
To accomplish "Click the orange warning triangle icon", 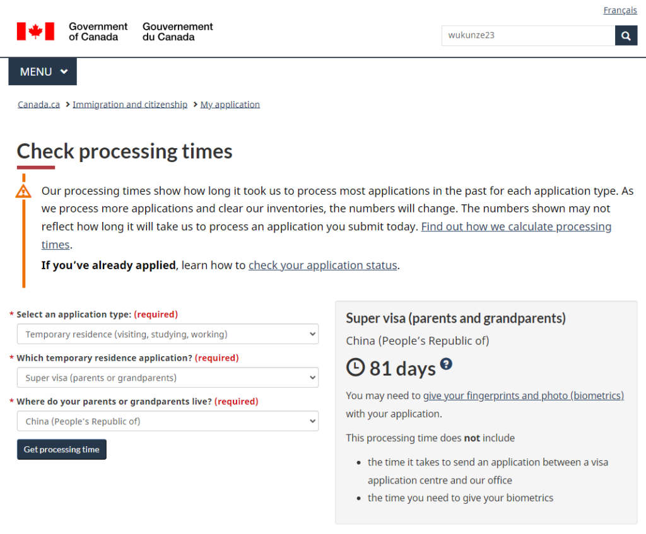I will click(x=23, y=191).
